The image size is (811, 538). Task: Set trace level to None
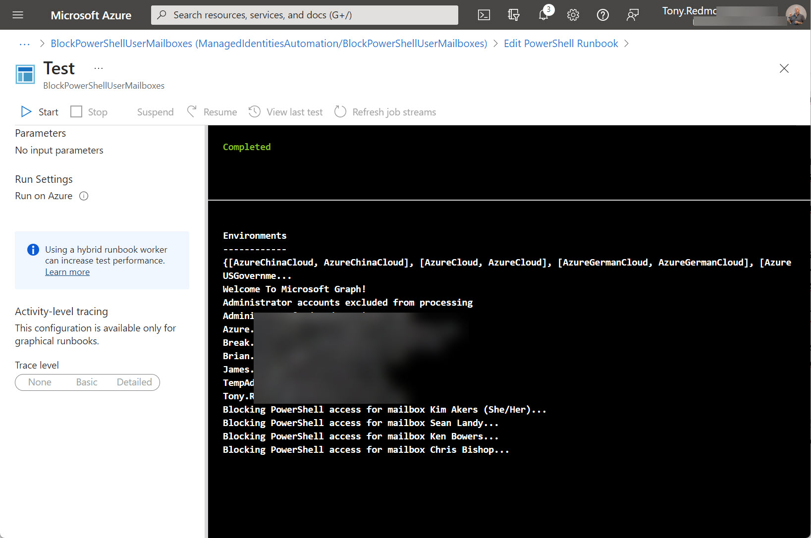pyautogui.click(x=40, y=382)
